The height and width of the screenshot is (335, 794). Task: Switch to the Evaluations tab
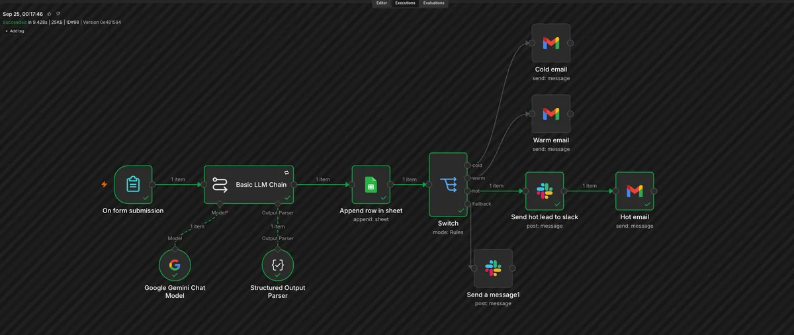coord(434,3)
